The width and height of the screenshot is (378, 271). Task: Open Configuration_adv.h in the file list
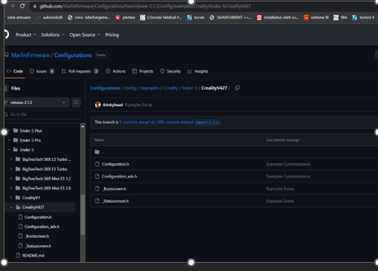pyautogui.click(x=119, y=176)
